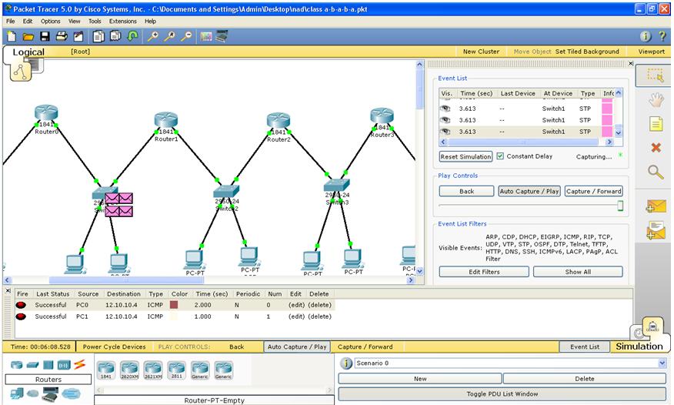
Task: Click the Zoom In magnifier icon
Action: click(152, 36)
